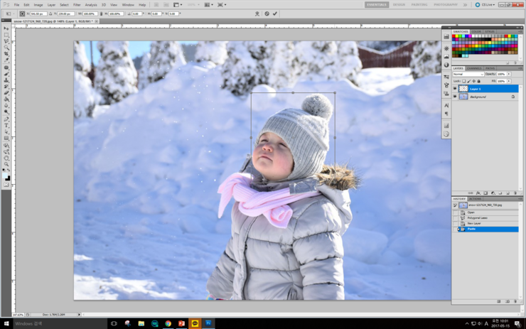Click the Photoshop taskbar icon

(208, 323)
